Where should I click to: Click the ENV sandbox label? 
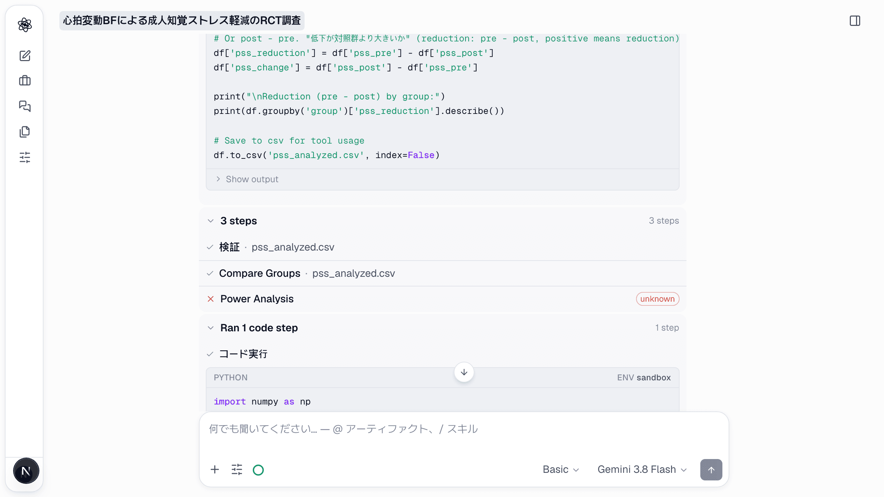click(644, 378)
